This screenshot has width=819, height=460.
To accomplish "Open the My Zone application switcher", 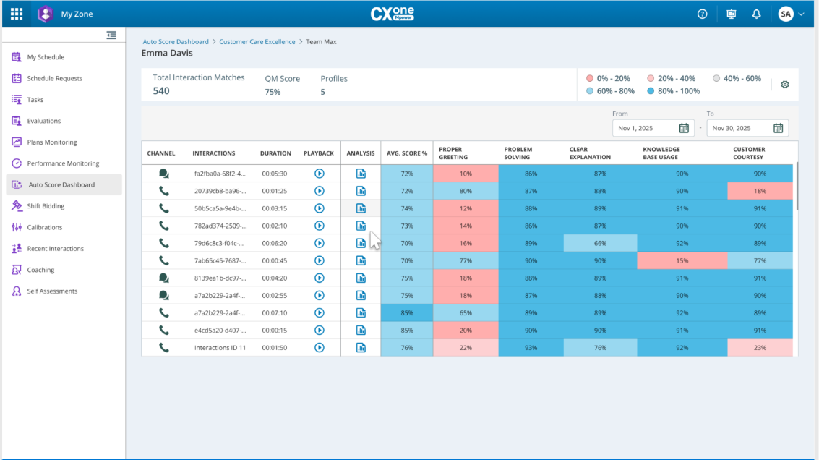I will click(46, 14).
